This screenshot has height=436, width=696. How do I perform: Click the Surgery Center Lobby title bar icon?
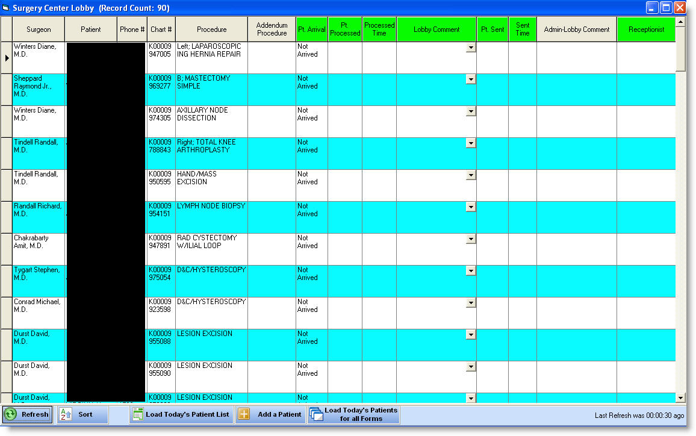[5, 8]
